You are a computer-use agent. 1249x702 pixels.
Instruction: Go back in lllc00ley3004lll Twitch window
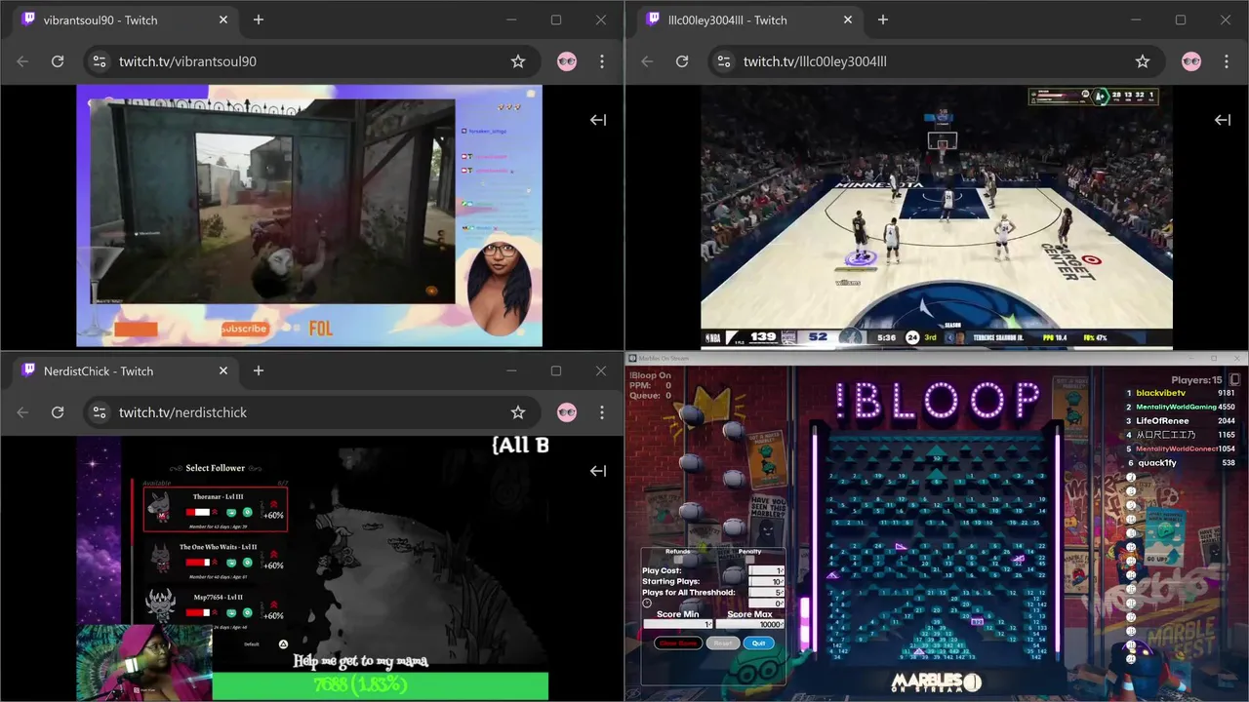point(647,61)
